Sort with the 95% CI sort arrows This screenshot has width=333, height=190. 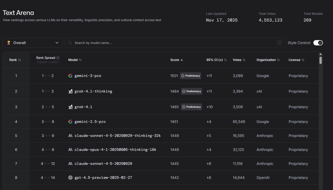point(225,60)
